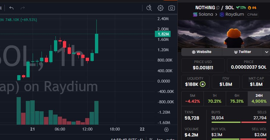
Task: Expand more social links chevron
Action: pyautogui.click(x=266, y=52)
